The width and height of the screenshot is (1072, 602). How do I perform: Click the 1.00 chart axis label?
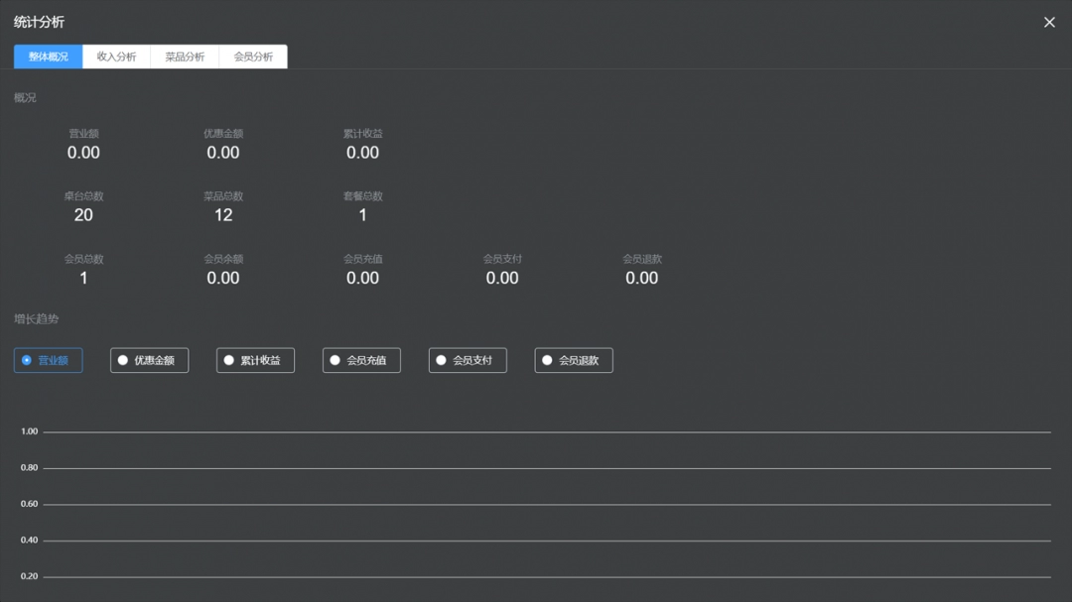[x=30, y=431]
